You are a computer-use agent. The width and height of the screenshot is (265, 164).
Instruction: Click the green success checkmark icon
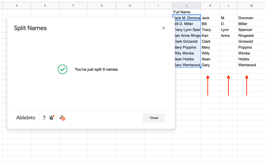point(62,69)
